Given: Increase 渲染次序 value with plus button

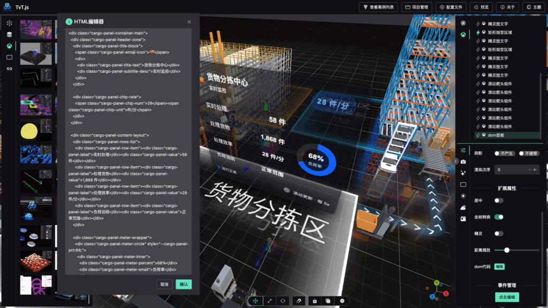Looking at the screenshot, I should point(535,170).
